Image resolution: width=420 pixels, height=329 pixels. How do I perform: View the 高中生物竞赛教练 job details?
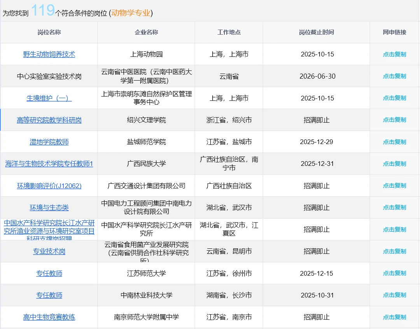click(49, 317)
